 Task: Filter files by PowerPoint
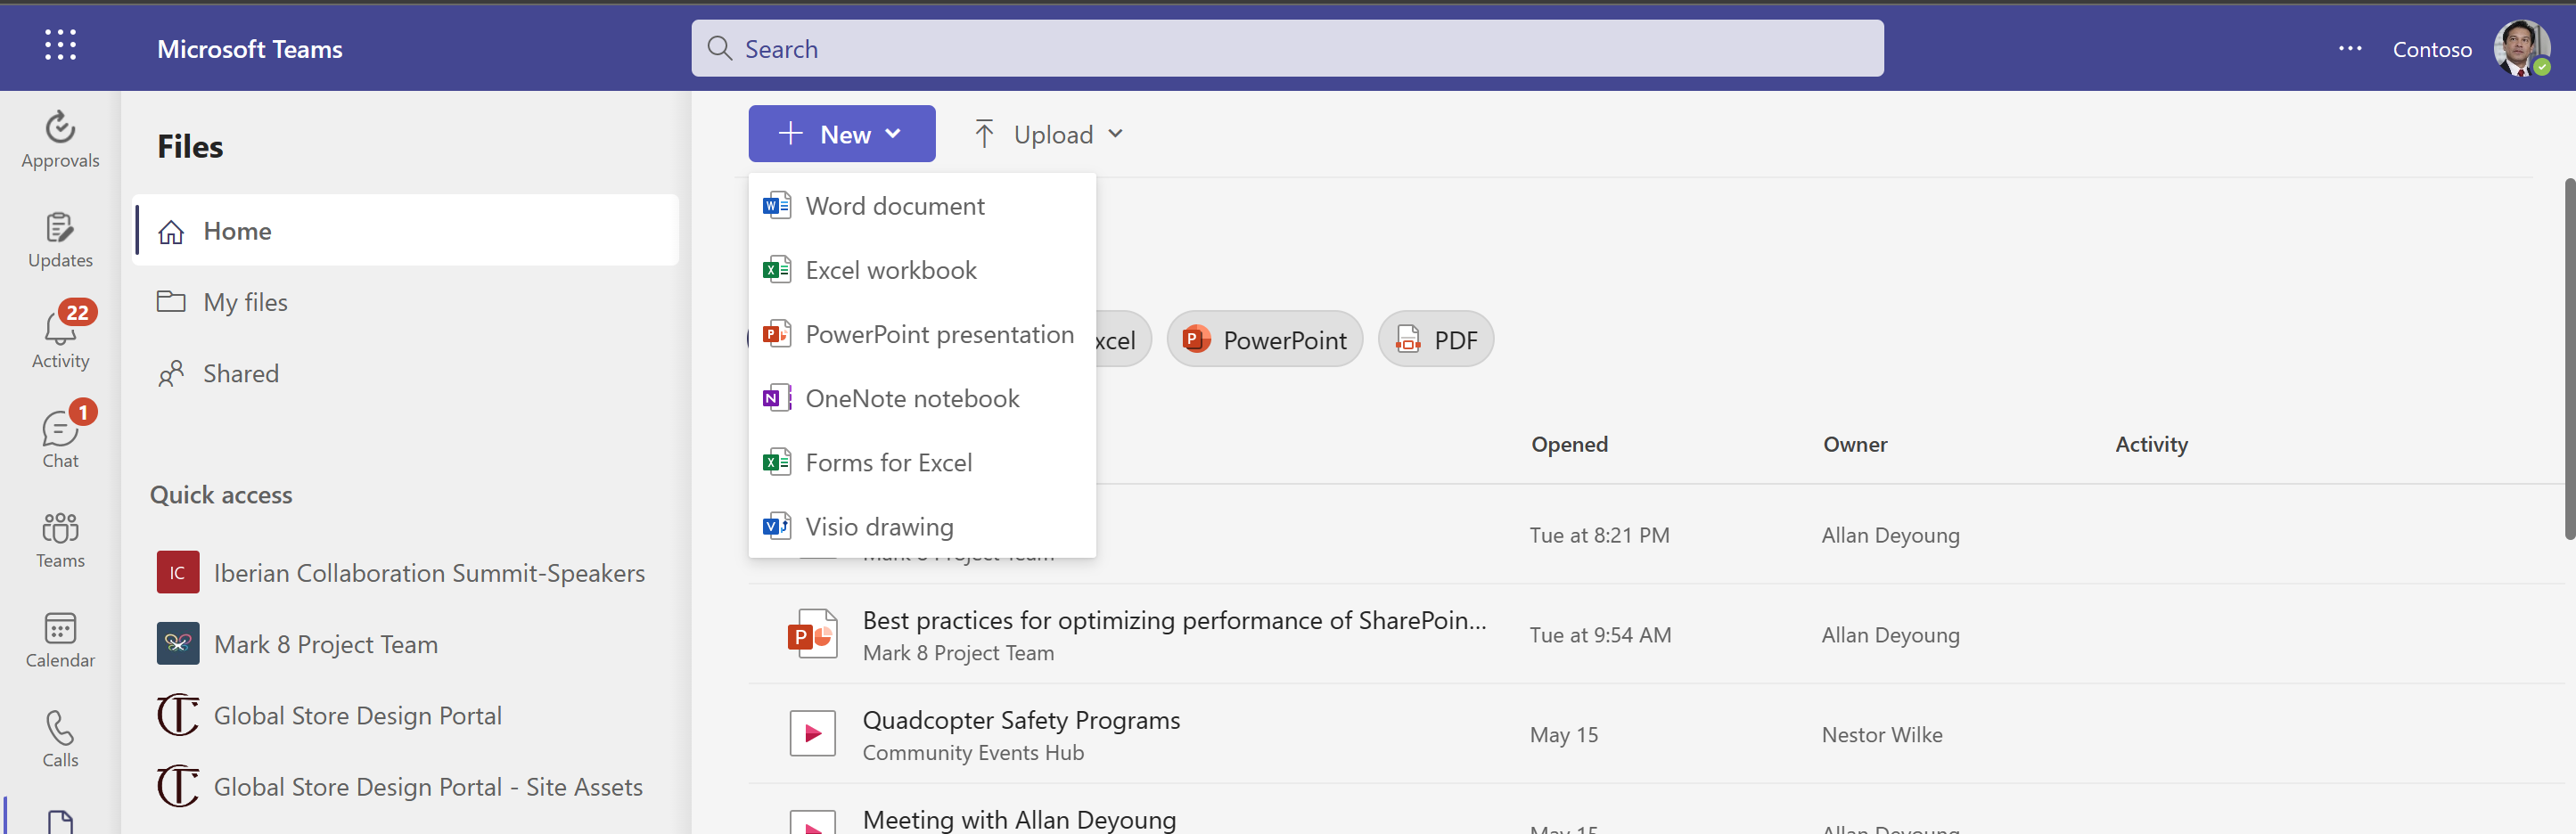[1264, 340]
